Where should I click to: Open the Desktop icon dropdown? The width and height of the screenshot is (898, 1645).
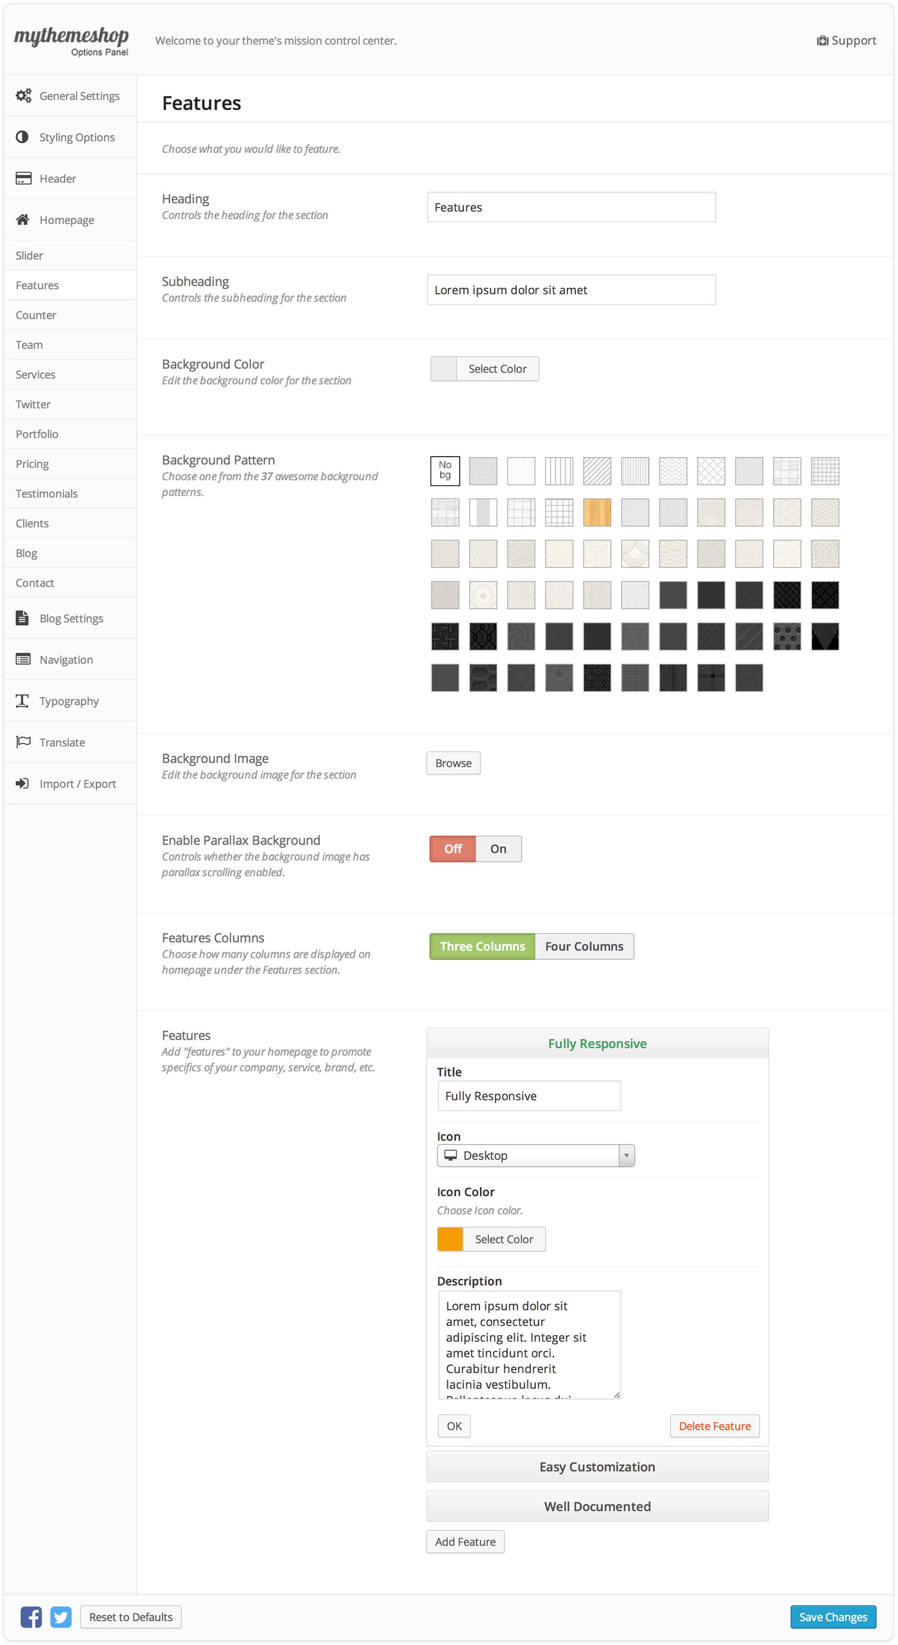[535, 1155]
